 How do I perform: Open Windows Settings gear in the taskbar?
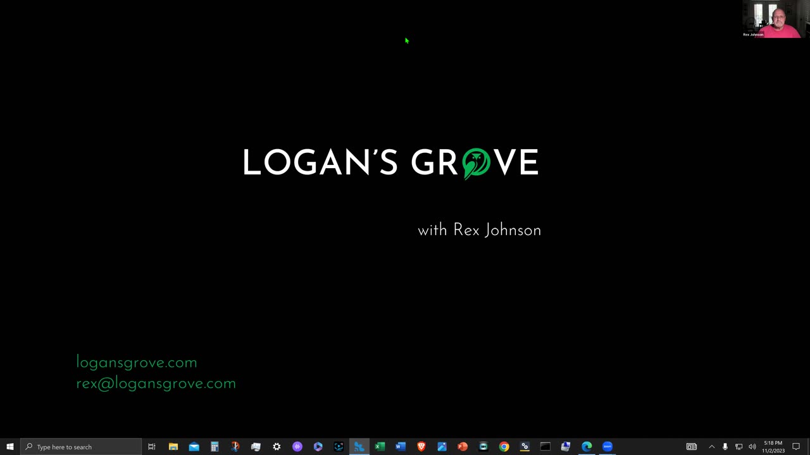277,447
